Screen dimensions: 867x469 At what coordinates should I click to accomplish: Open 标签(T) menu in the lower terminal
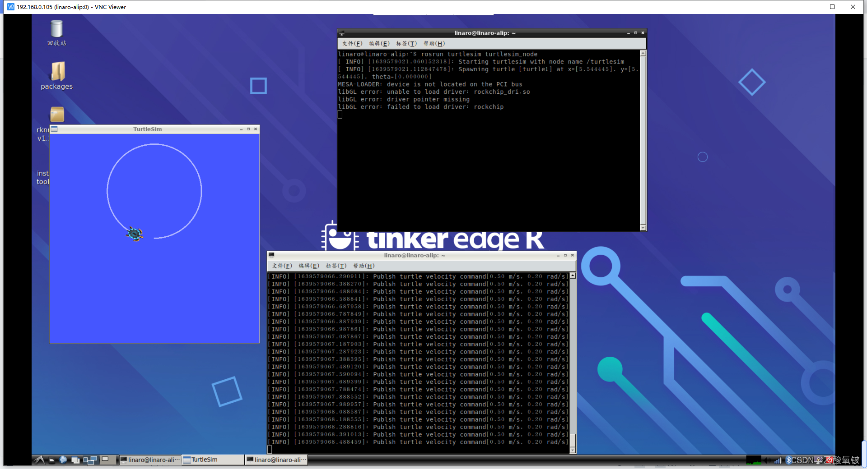[336, 266]
